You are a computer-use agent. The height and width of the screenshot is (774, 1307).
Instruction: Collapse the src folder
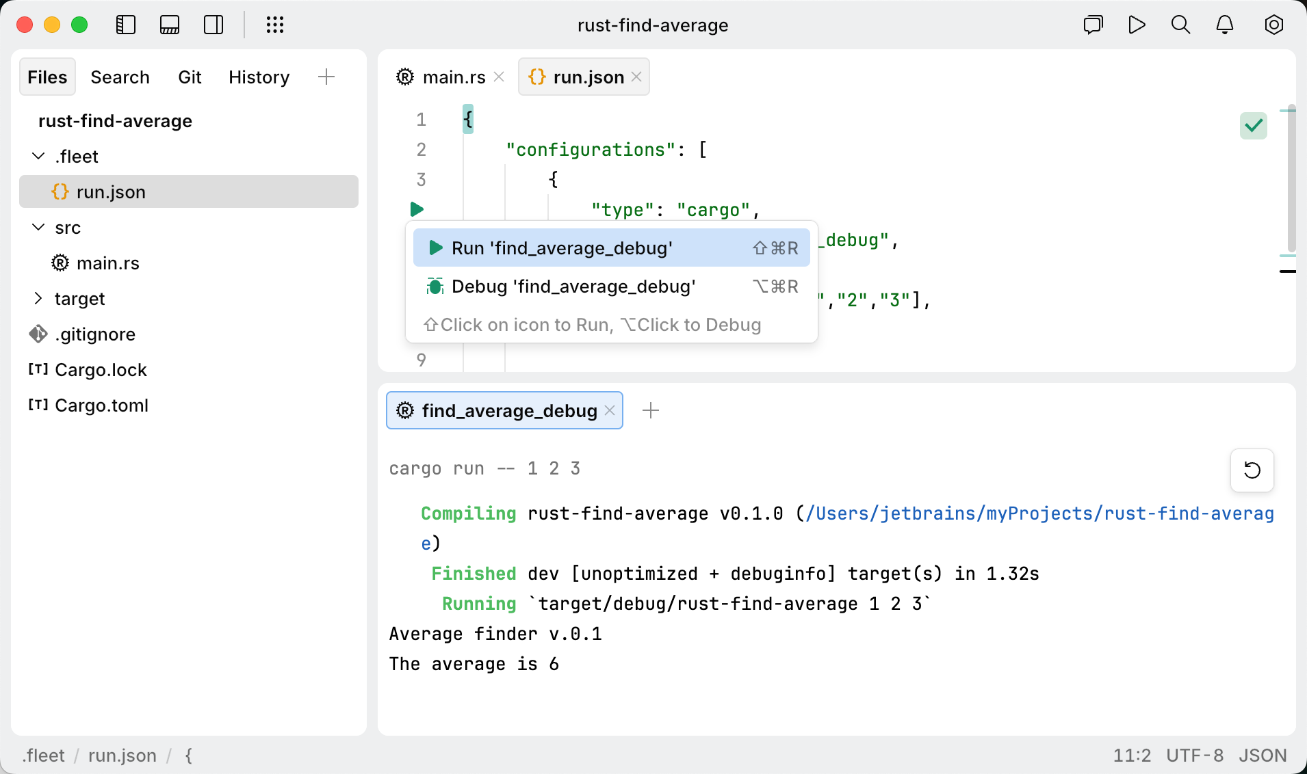pos(38,228)
